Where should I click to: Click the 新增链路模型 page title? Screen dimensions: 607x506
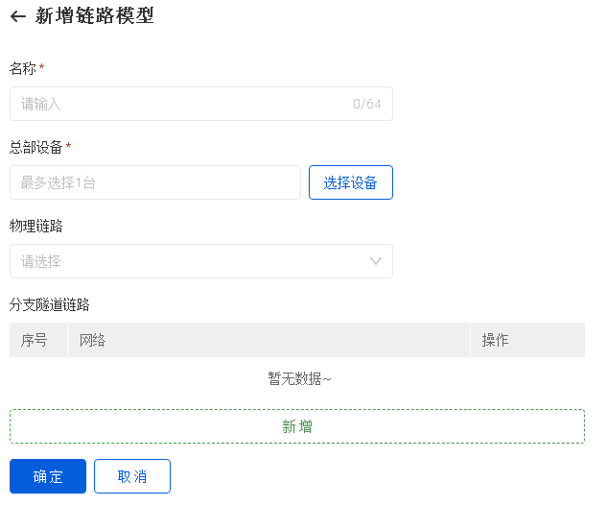pos(94,16)
